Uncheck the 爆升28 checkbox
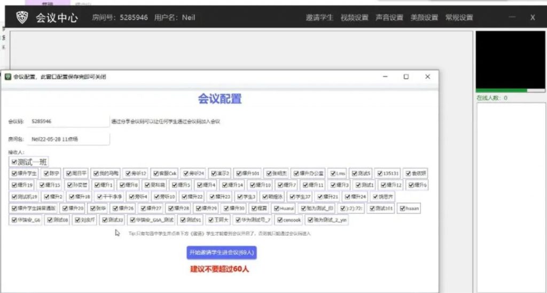The width and height of the screenshot is (547, 293). (171, 209)
